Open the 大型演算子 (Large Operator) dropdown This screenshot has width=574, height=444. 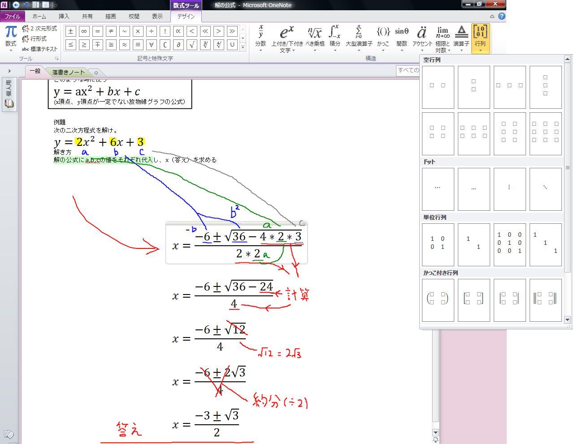[x=358, y=38]
